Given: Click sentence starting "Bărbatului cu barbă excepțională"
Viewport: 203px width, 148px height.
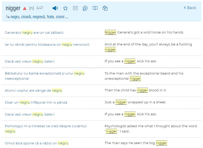Looking at the screenshot, I should [x=45, y=76].
